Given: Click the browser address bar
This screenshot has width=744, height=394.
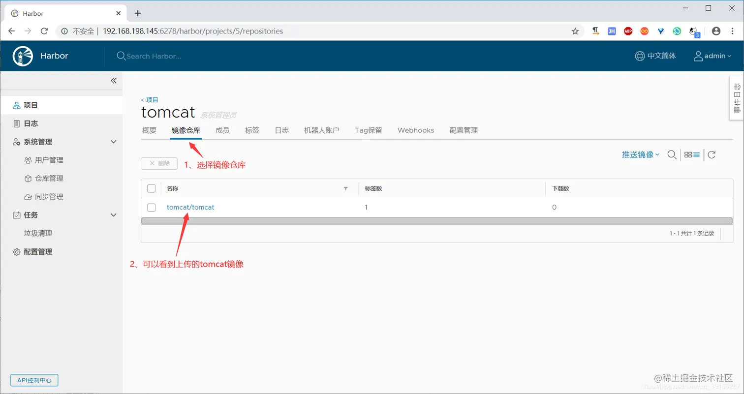Looking at the screenshot, I should (x=315, y=31).
